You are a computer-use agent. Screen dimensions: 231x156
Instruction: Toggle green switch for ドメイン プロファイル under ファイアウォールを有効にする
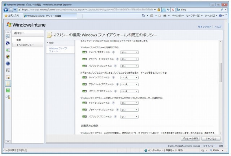point(84,52)
